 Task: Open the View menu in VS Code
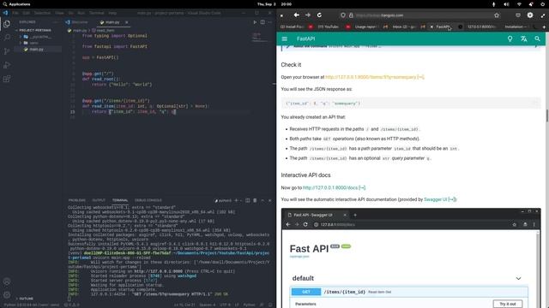(59, 13)
